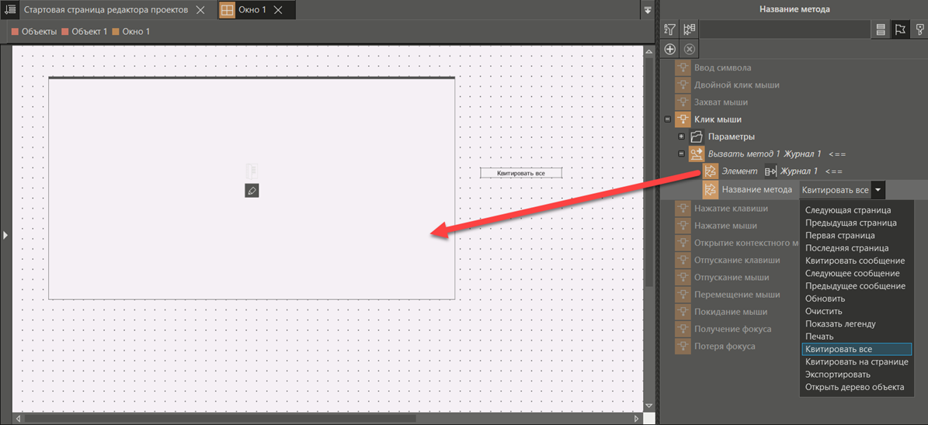
Task: Collapse the Вызвать метод 1 node
Action: (x=681, y=154)
